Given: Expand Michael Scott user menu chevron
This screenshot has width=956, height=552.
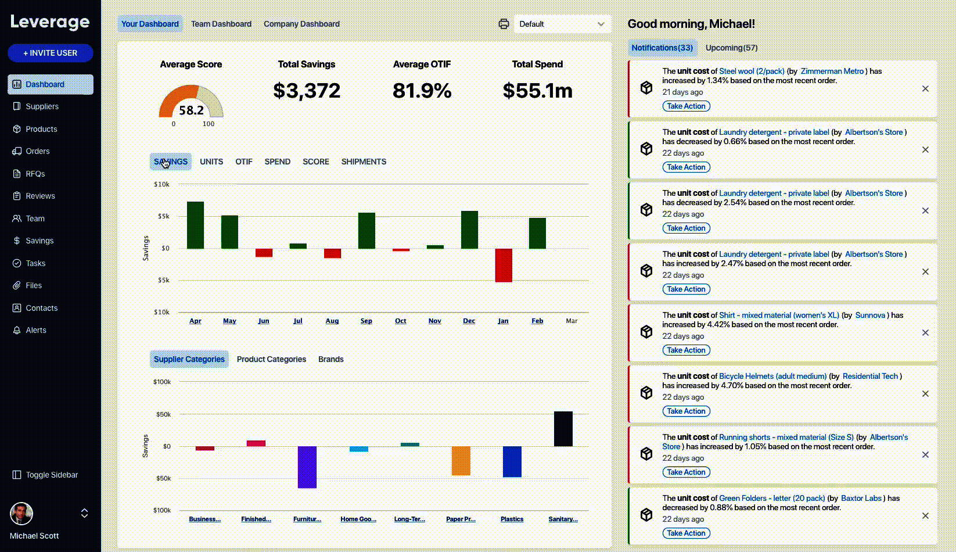Looking at the screenshot, I should click(84, 513).
